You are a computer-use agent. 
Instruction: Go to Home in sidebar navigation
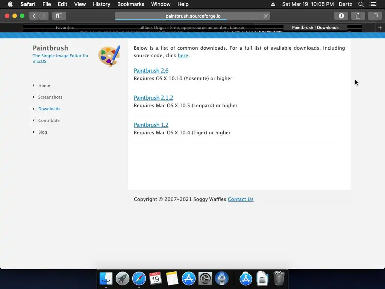44,85
